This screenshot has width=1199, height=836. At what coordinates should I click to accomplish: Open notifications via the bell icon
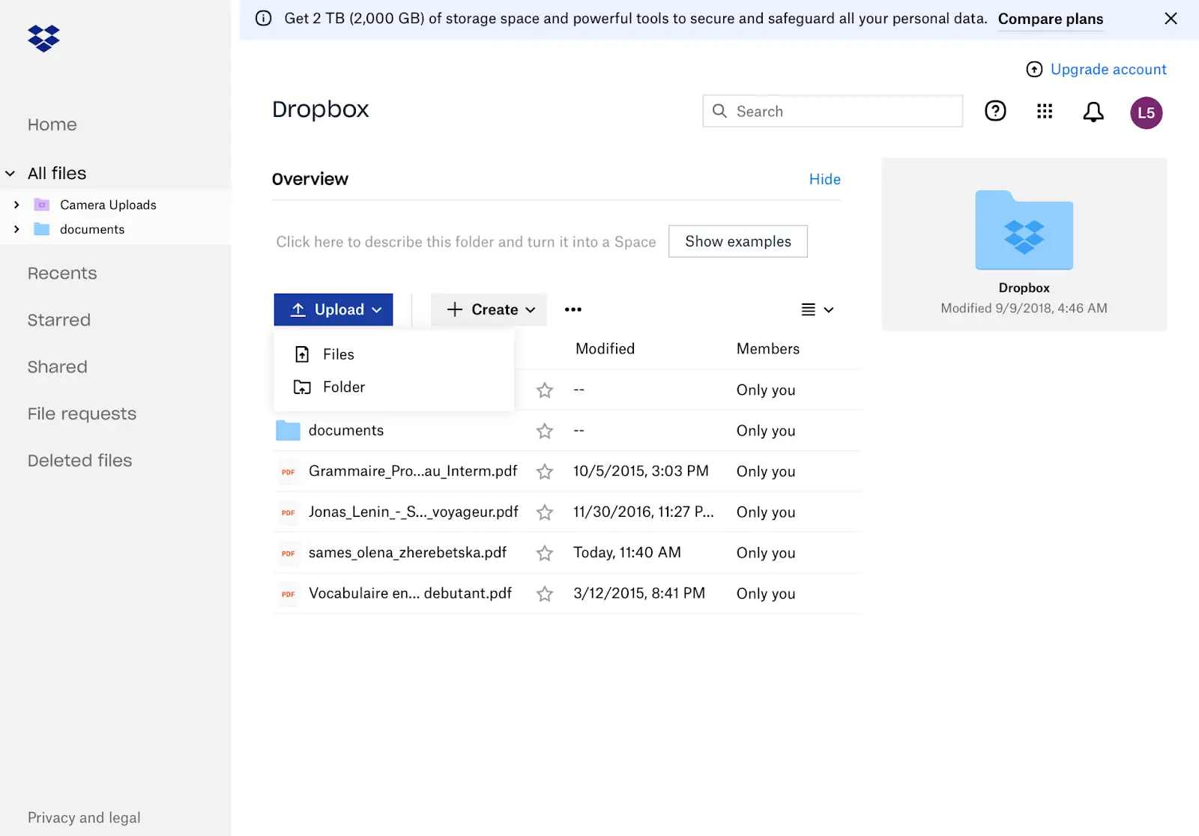(1093, 111)
